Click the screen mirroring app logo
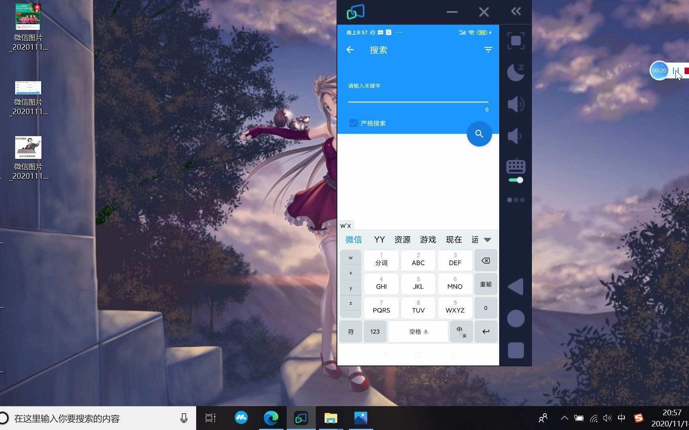Screen dimensions: 689x430 355,12
